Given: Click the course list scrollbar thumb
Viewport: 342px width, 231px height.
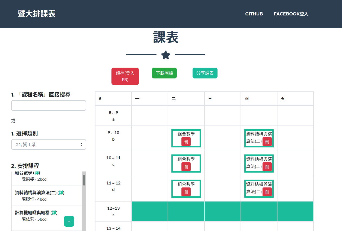Looking at the screenshot, I should pos(84,180).
